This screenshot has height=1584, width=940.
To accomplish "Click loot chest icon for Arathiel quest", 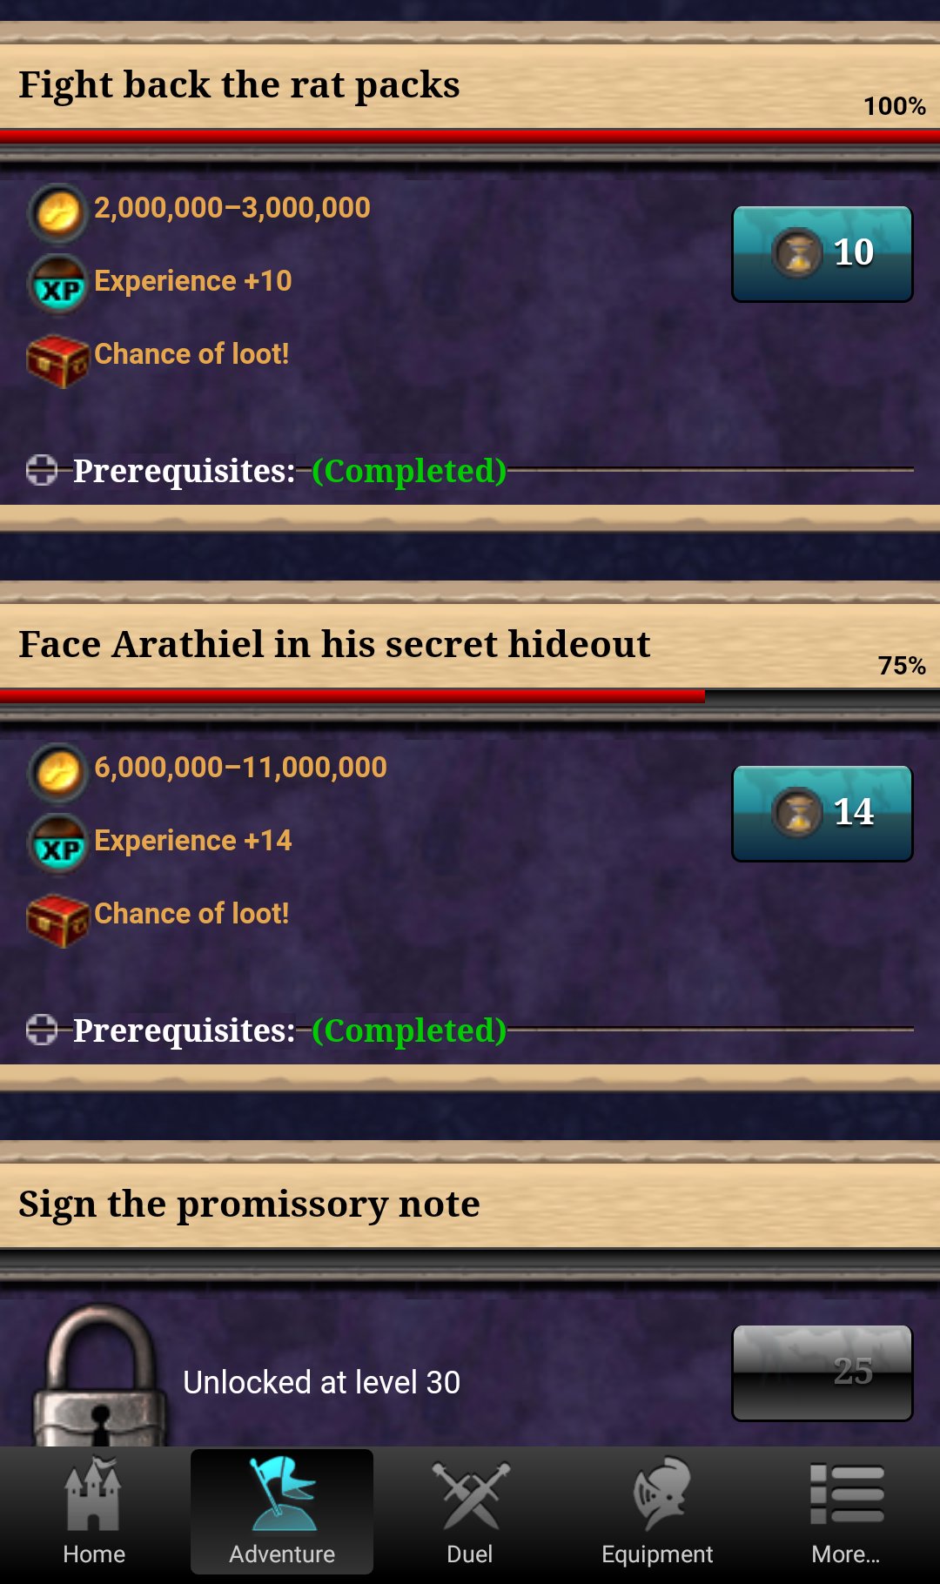I will pyautogui.click(x=57, y=919).
